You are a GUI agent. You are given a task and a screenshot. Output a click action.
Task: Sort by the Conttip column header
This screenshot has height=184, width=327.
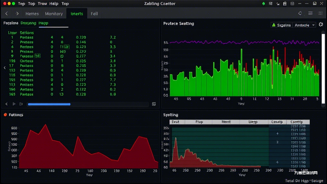[x=298, y=122]
